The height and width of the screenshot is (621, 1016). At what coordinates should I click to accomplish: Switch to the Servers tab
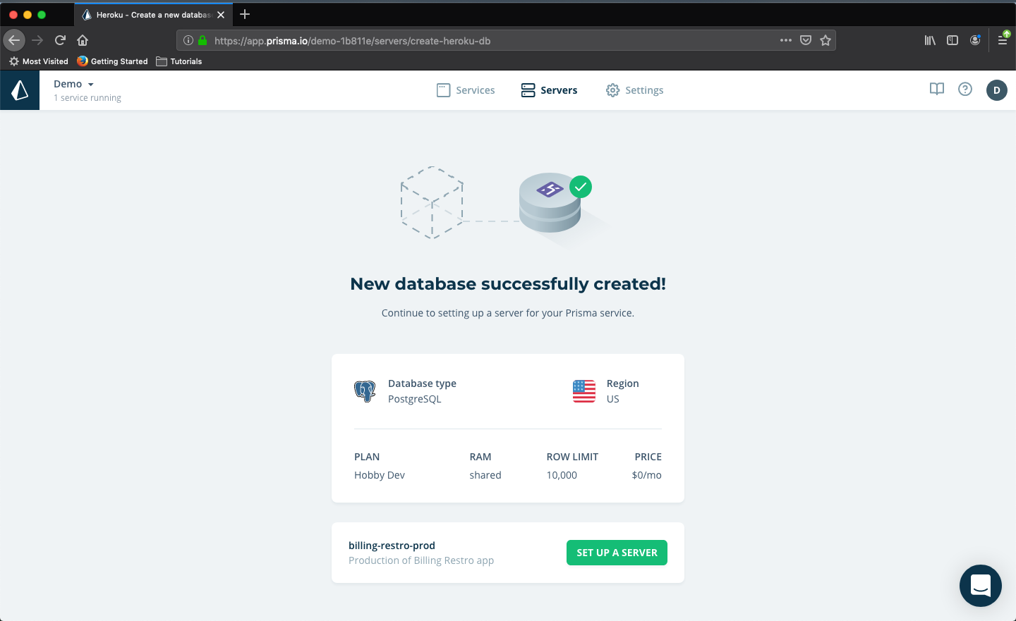pos(549,90)
